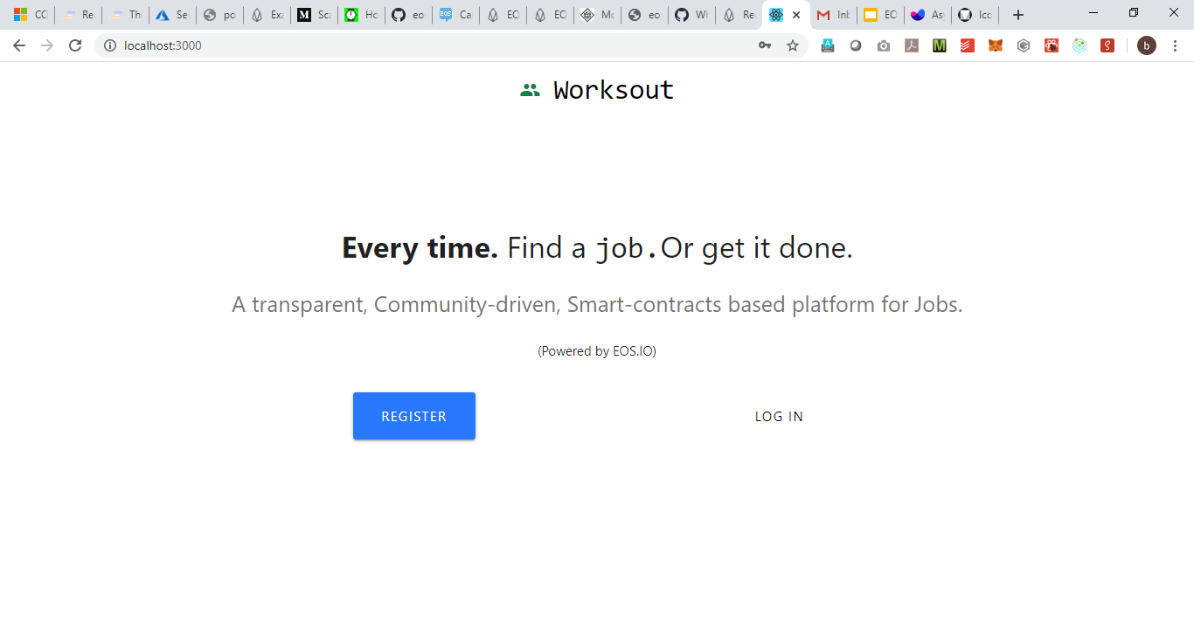
Task: Switch to the EOS Exa tab
Action: point(267,15)
